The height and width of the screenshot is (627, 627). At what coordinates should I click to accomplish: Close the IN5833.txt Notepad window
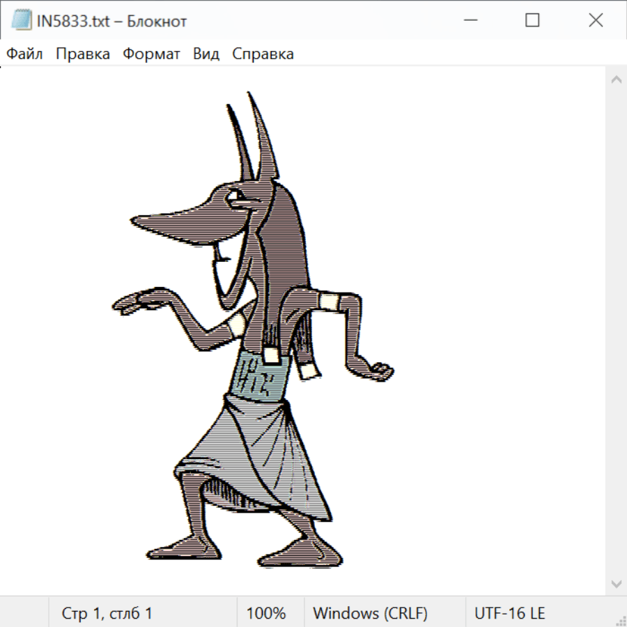coord(596,21)
